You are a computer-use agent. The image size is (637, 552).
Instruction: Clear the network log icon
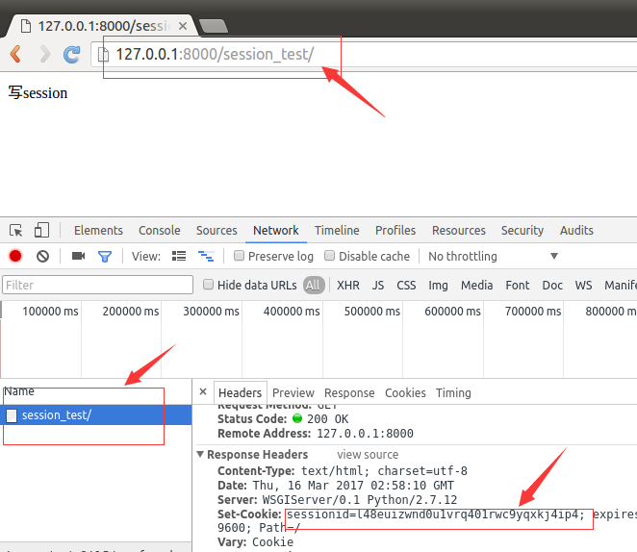click(x=42, y=257)
